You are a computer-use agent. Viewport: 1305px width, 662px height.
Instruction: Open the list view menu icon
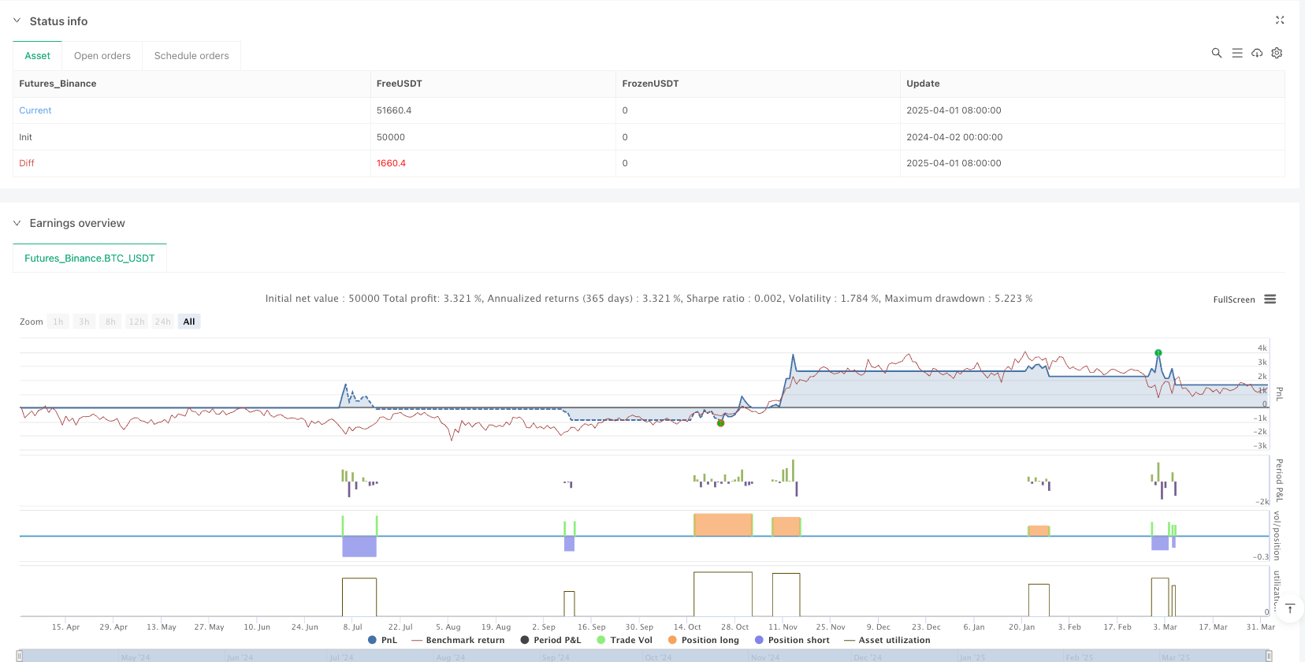(x=1237, y=53)
